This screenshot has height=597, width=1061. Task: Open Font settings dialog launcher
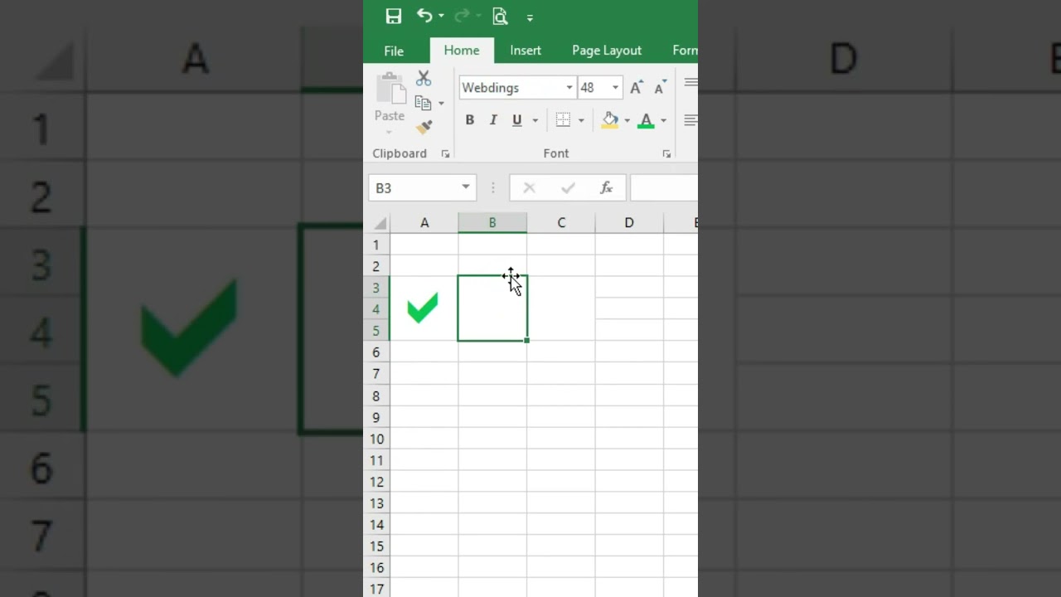pyautogui.click(x=666, y=154)
